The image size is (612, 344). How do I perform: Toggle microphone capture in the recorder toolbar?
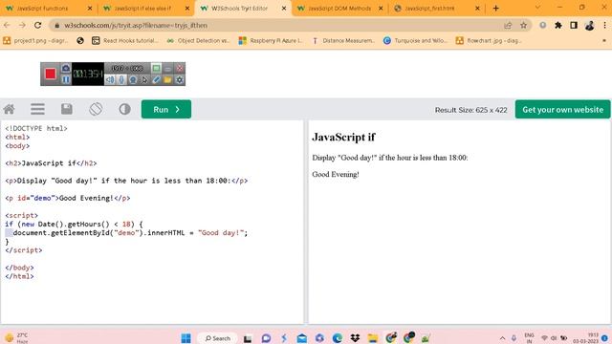point(121,80)
